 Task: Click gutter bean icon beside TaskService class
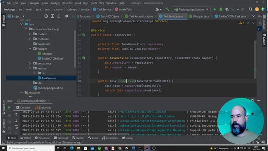[84, 35]
